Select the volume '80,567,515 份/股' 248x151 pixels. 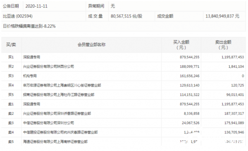[x=126, y=16]
